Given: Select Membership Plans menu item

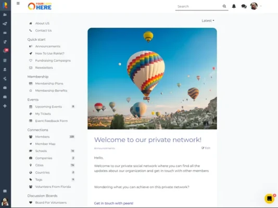Looking at the screenshot, I should click(x=49, y=84).
